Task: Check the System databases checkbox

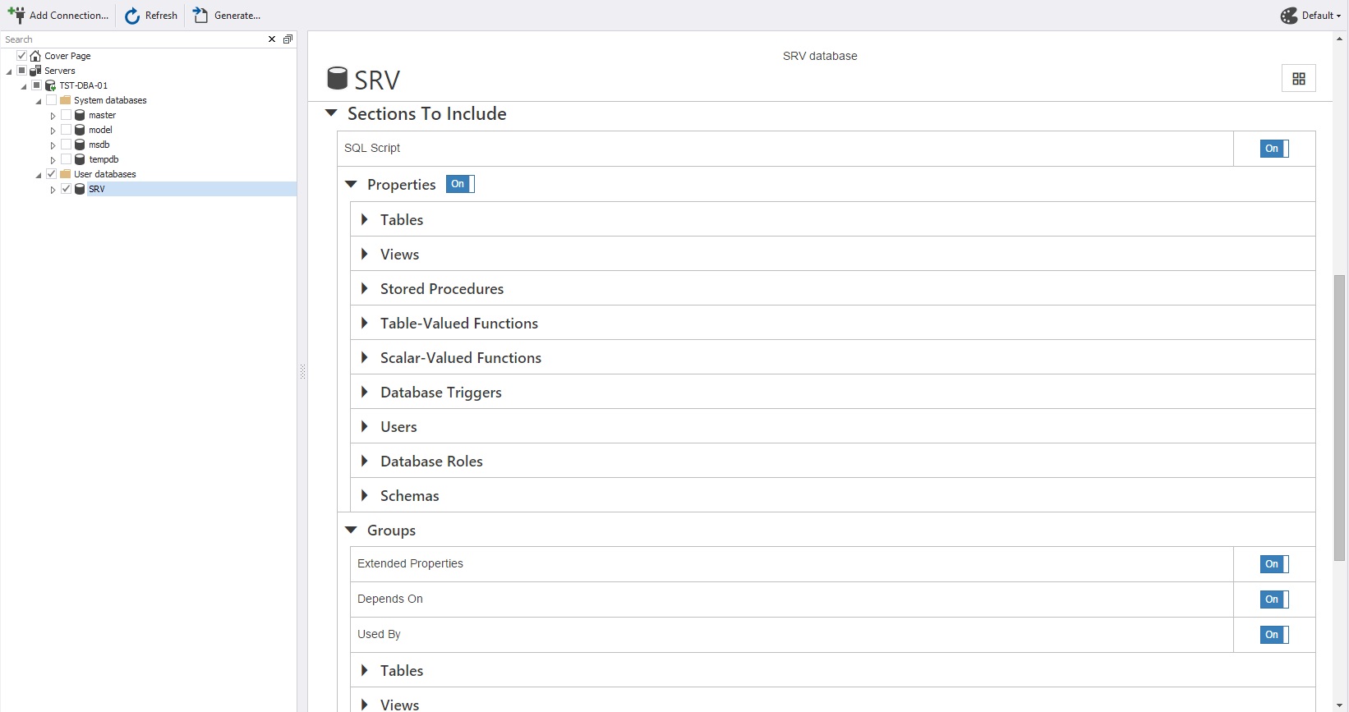Action: pyautogui.click(x=51, y=100)
